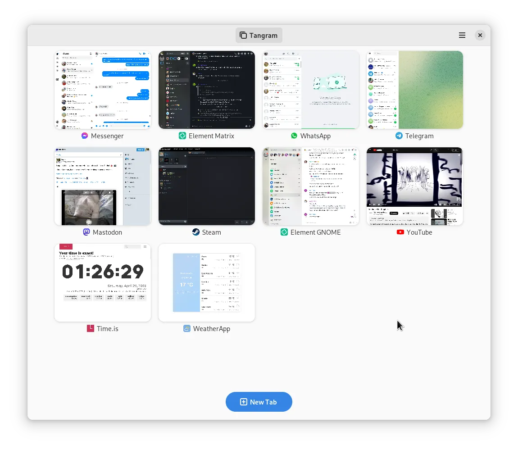
Task: Click the Telegram icon
Action: click(x=399, y=136)
